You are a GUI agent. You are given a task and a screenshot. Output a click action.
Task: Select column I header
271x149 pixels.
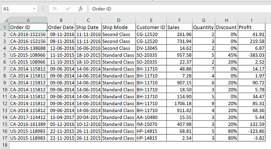[x=252, y=20]
